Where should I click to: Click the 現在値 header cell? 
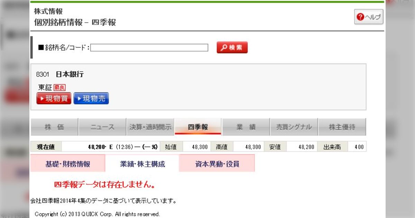tap(46, 147)
